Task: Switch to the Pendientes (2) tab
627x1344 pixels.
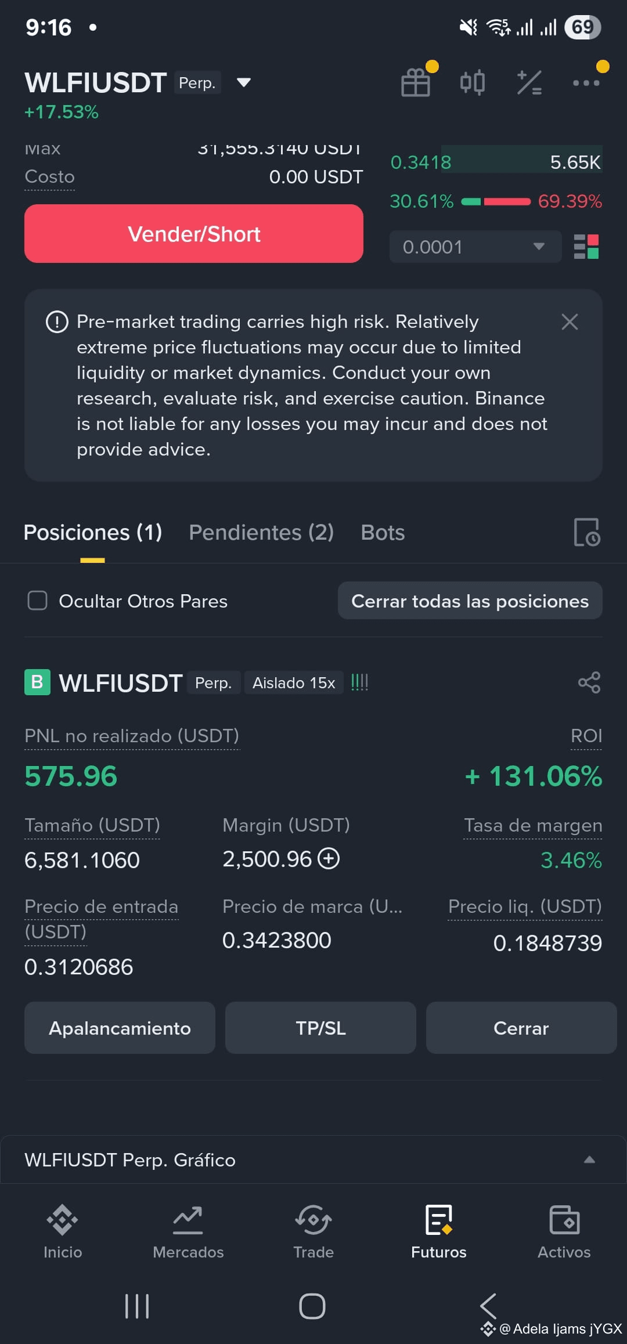Action: point(261,532)
